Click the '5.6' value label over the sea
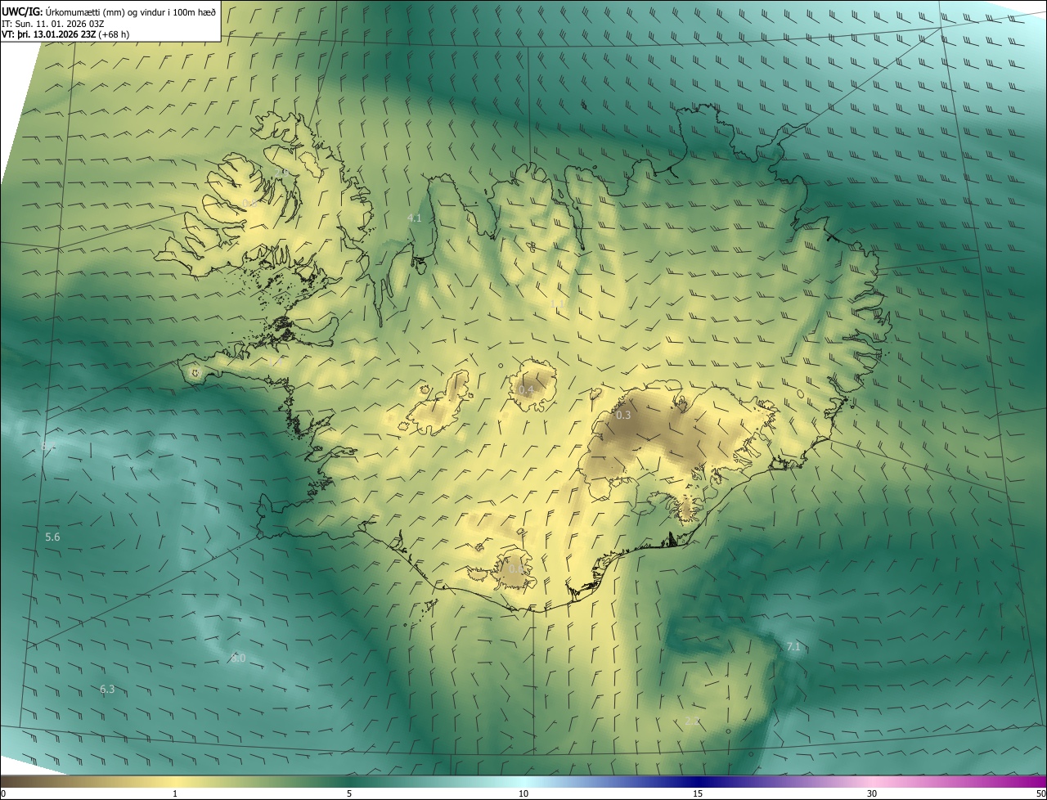This screenshot has width=1047, height=800. click(52, 537)
